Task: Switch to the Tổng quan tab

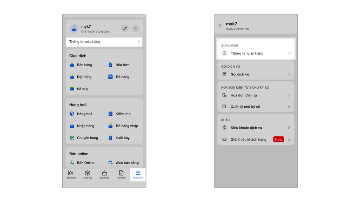Action: point(71,174)
